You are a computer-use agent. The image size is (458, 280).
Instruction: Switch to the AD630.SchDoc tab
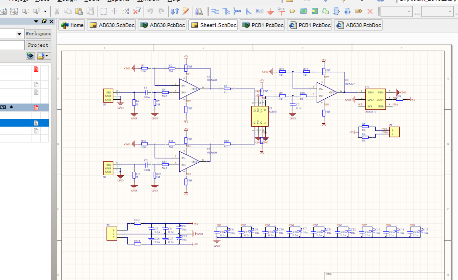tap(112, 25)
